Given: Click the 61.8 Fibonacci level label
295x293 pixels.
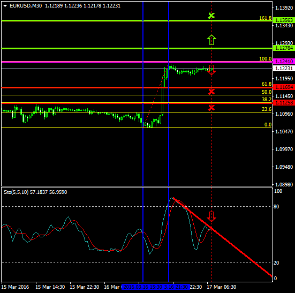Looking at the screenshot, I should (x=267, y=84).
